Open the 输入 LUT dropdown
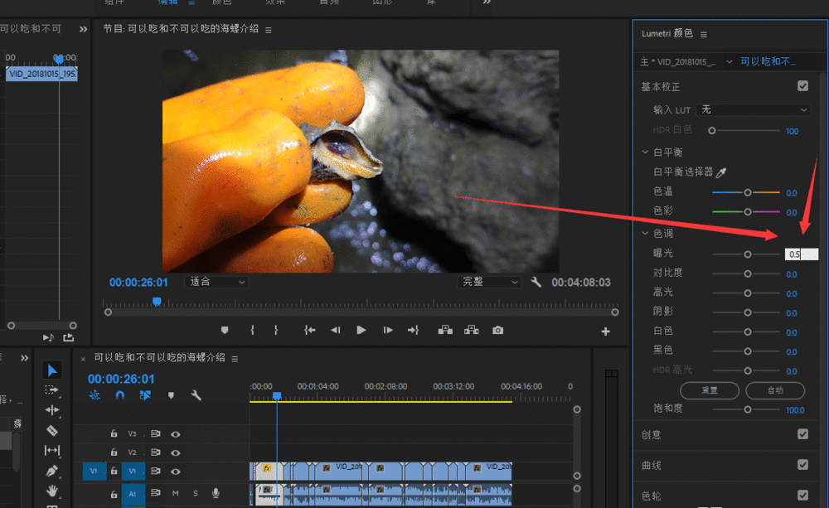 pyautogui.click(x=754, y=109)
